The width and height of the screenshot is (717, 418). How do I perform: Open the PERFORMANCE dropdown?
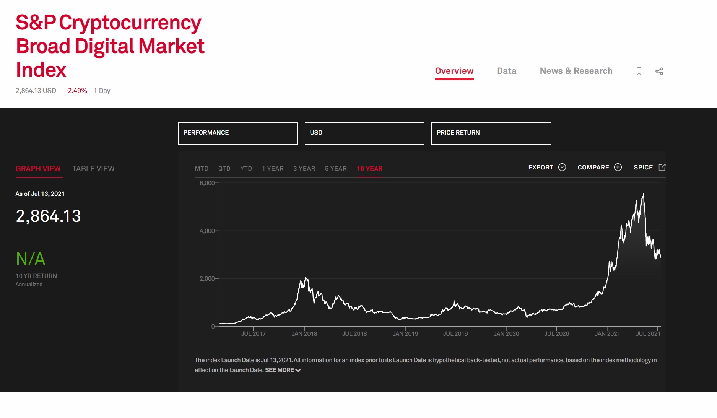pos(238,133)
